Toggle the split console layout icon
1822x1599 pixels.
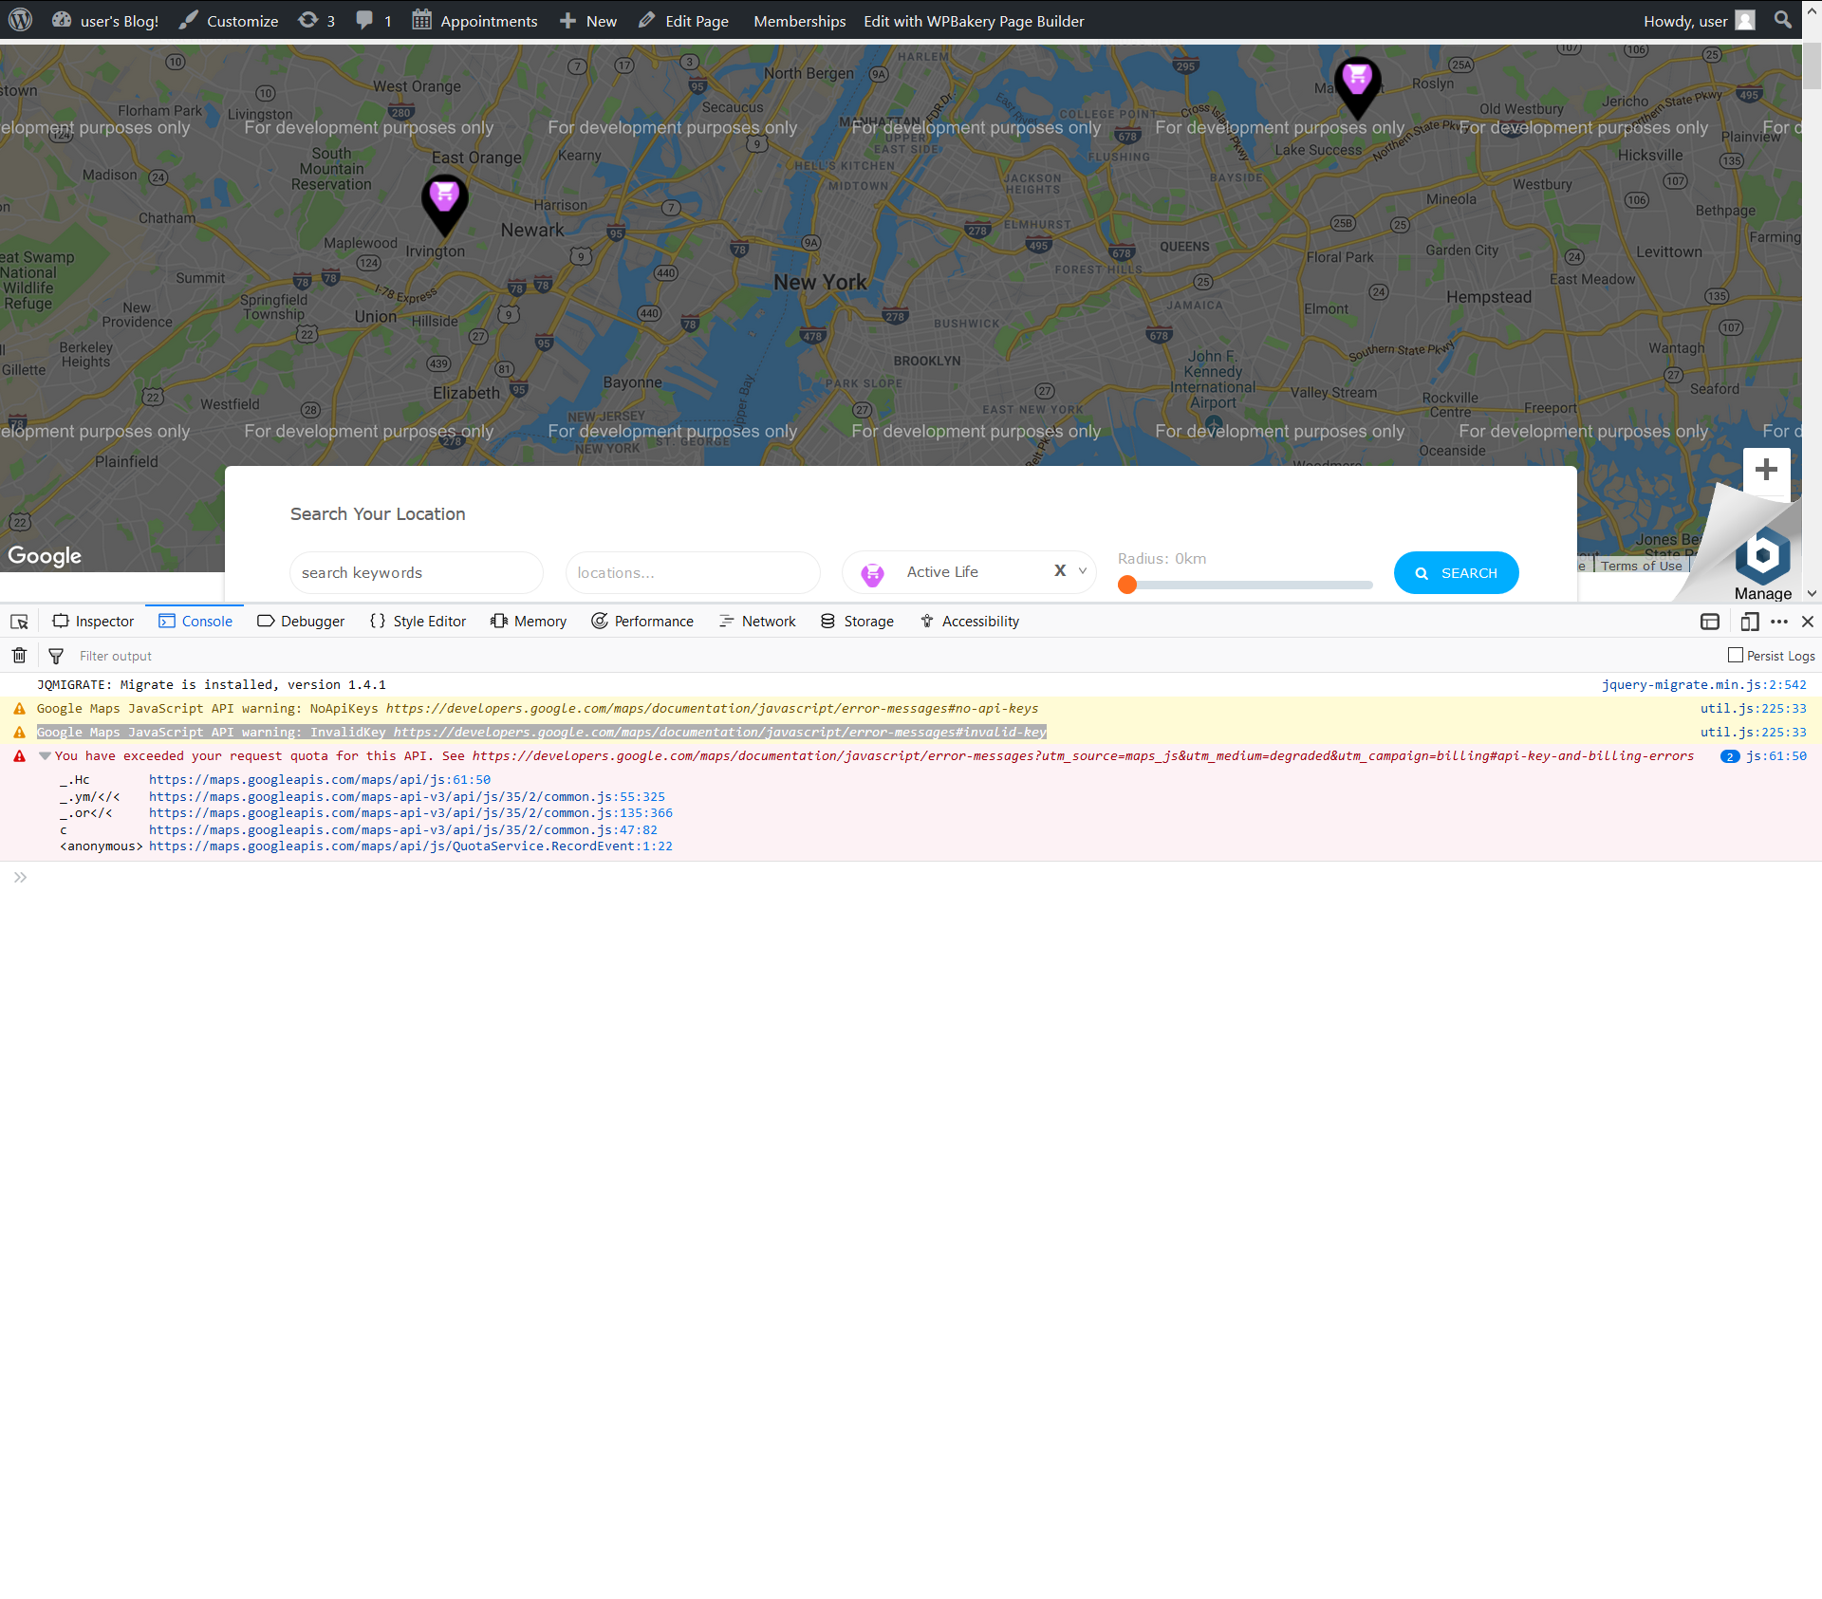point(1710,622)
